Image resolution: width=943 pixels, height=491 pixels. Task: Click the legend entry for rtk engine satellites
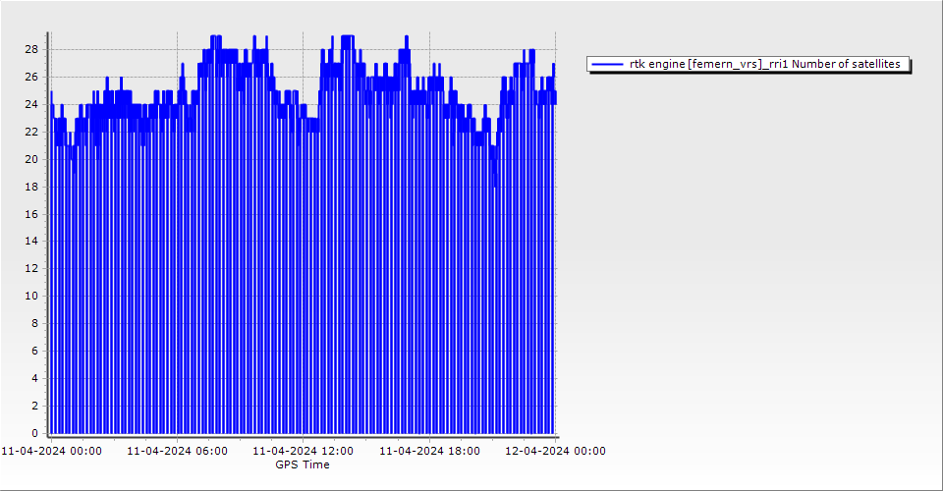pyautogui.click(x=764, y=64)
